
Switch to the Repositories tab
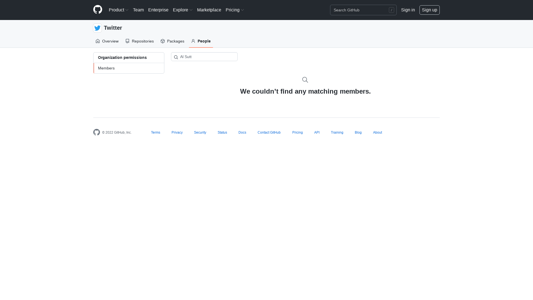(143, 41)
